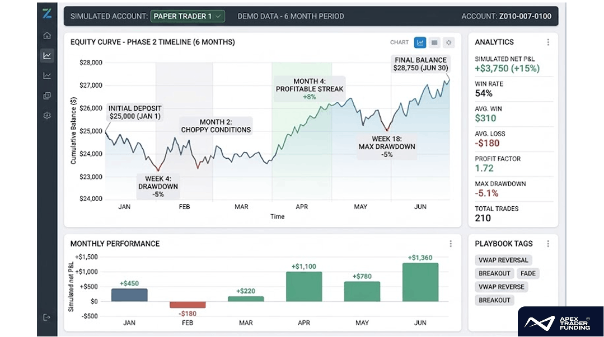
Task: Click the Apex Trader Funding logo
Action: [560, 322]
